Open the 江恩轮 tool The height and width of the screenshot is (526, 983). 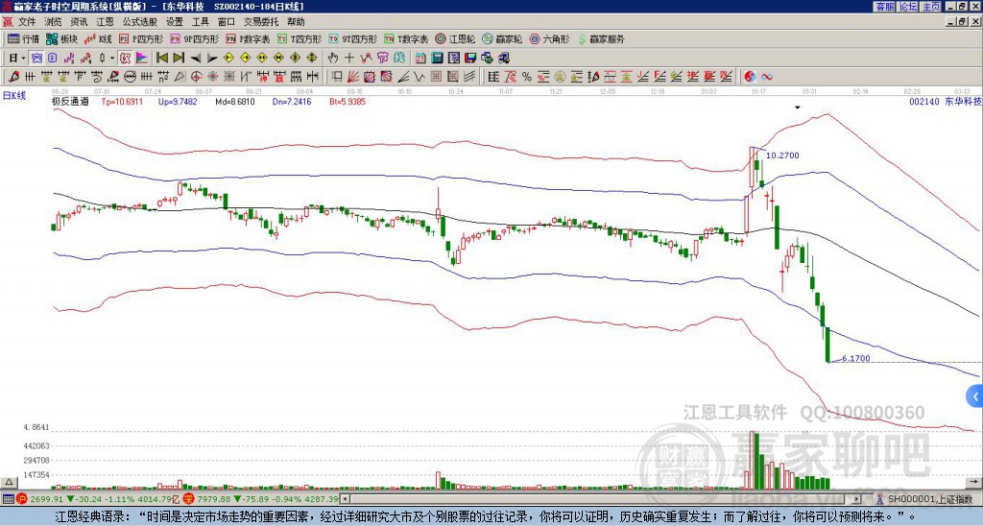[x=456, y=38]
